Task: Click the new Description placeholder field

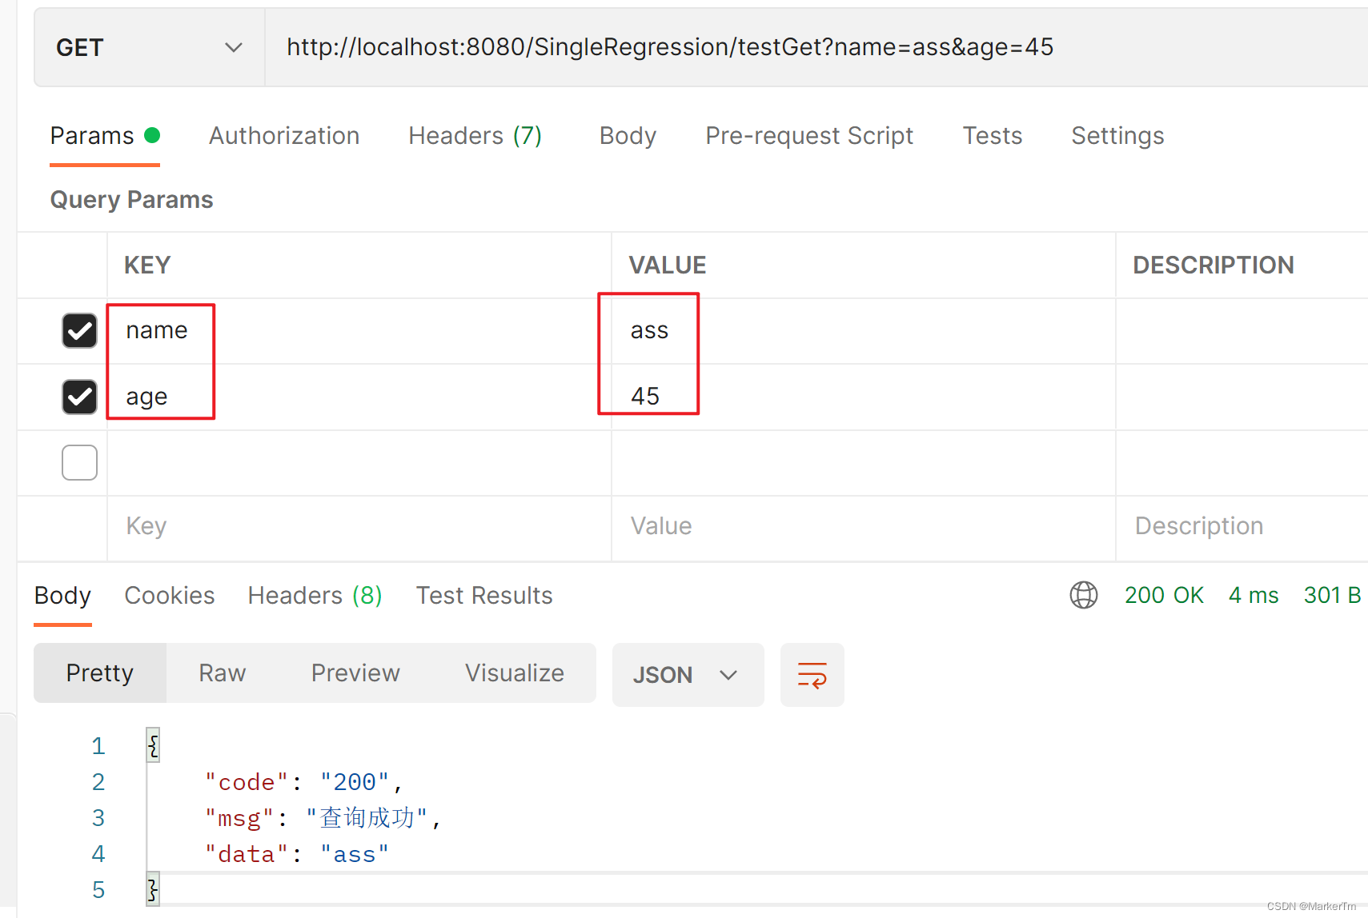Action: click(x=1242, y=527)
